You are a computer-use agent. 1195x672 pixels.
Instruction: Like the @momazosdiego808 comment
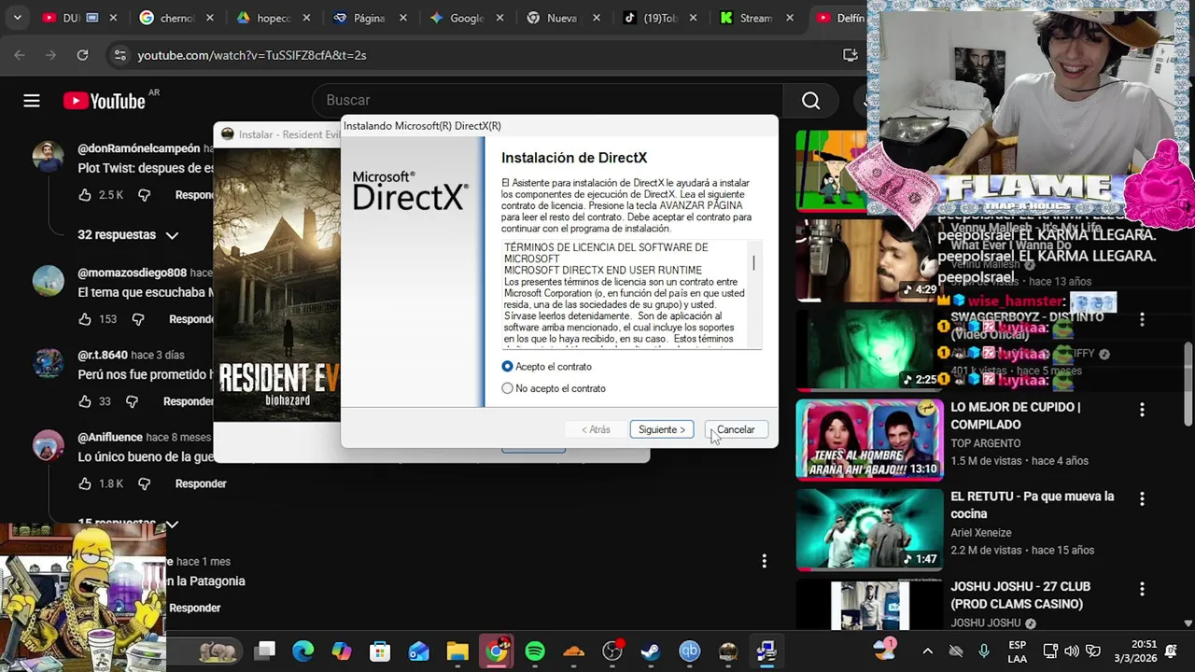(86, 319)
